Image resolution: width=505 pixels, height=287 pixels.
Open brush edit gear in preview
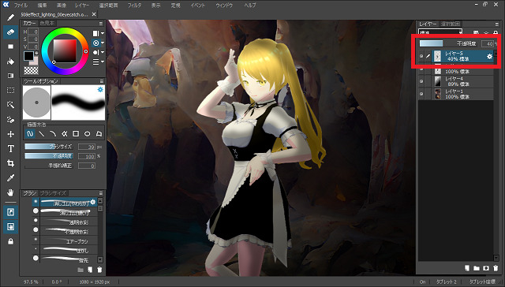pos(100,89)
